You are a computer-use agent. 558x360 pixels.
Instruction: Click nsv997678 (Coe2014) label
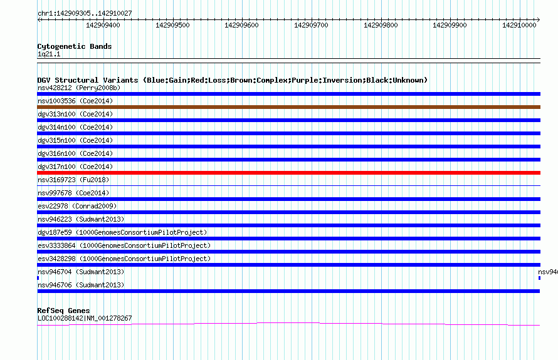coord(73,193)
